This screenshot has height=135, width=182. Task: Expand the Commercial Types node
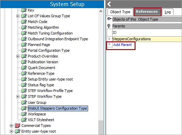[11, 126]
